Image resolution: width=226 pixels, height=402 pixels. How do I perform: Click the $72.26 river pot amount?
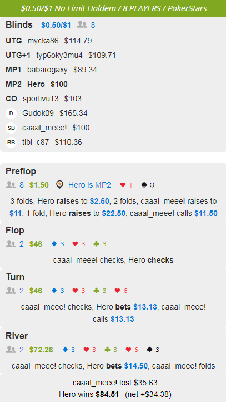click(x=41, y=350)
